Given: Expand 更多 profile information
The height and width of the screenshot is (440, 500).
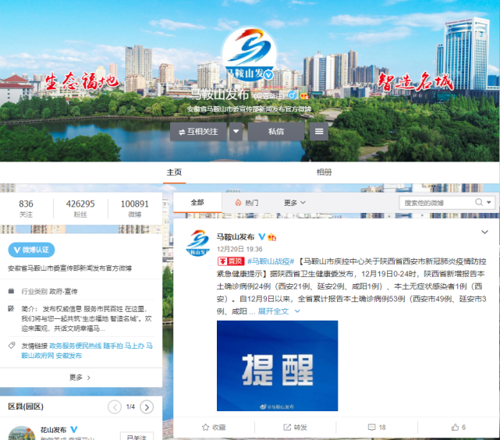Looking at the screenshot, I should point(80,378).
